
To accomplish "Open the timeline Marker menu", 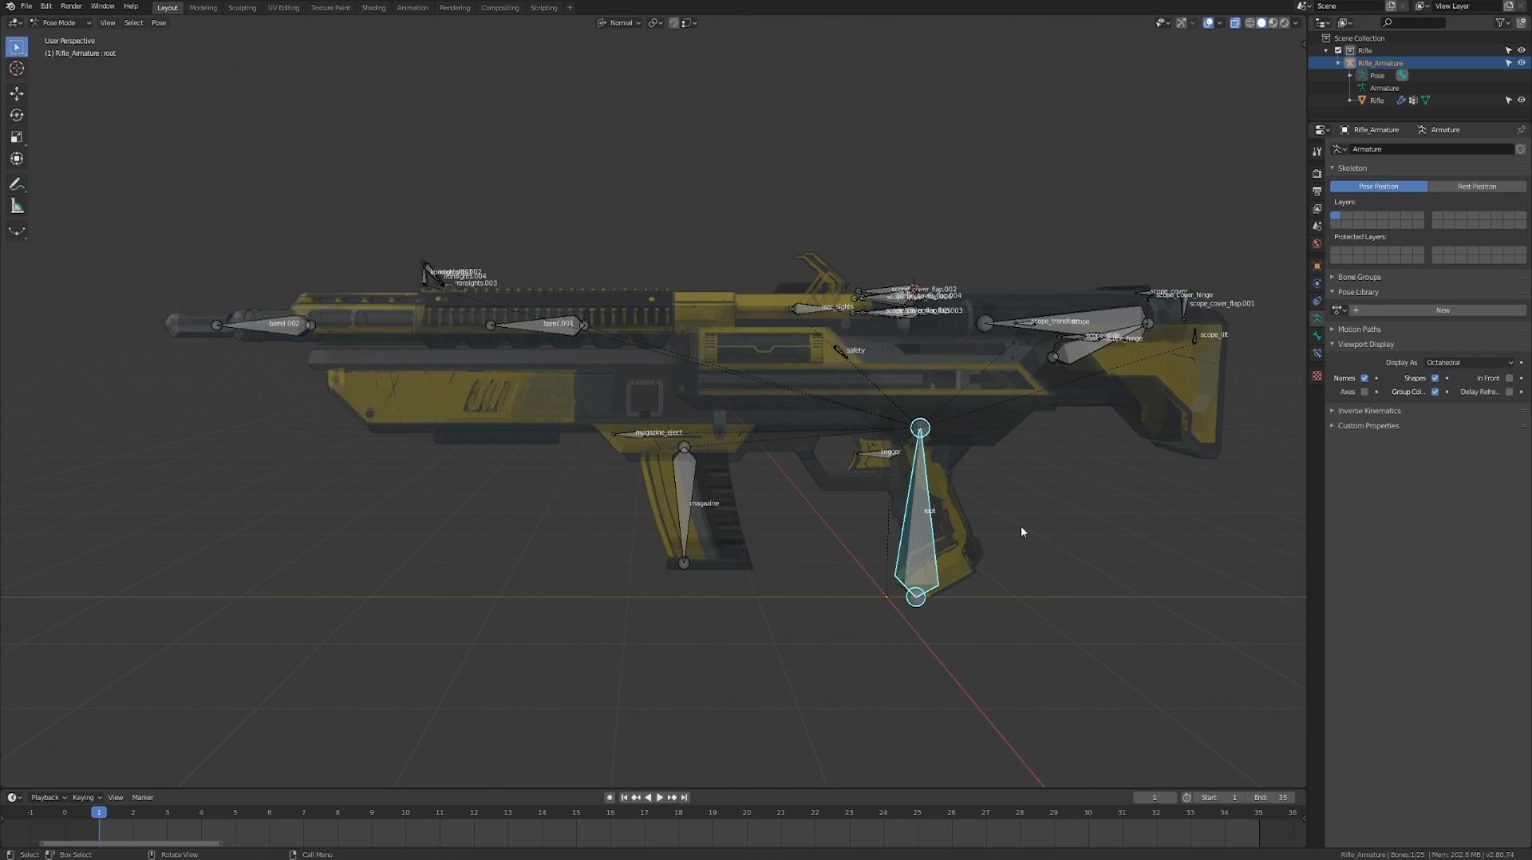I will pos(143,798).
